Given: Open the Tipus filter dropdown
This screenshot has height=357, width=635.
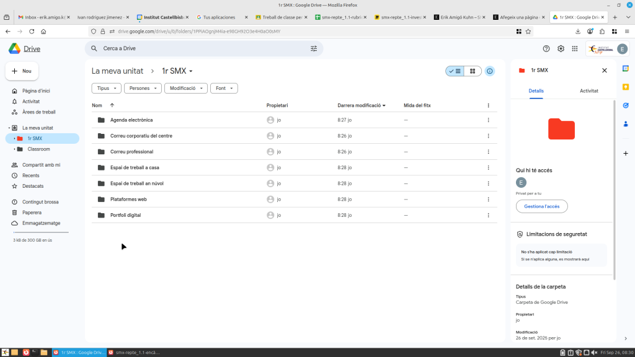Looking at the screenshot, I should click(x=107, y=89).
